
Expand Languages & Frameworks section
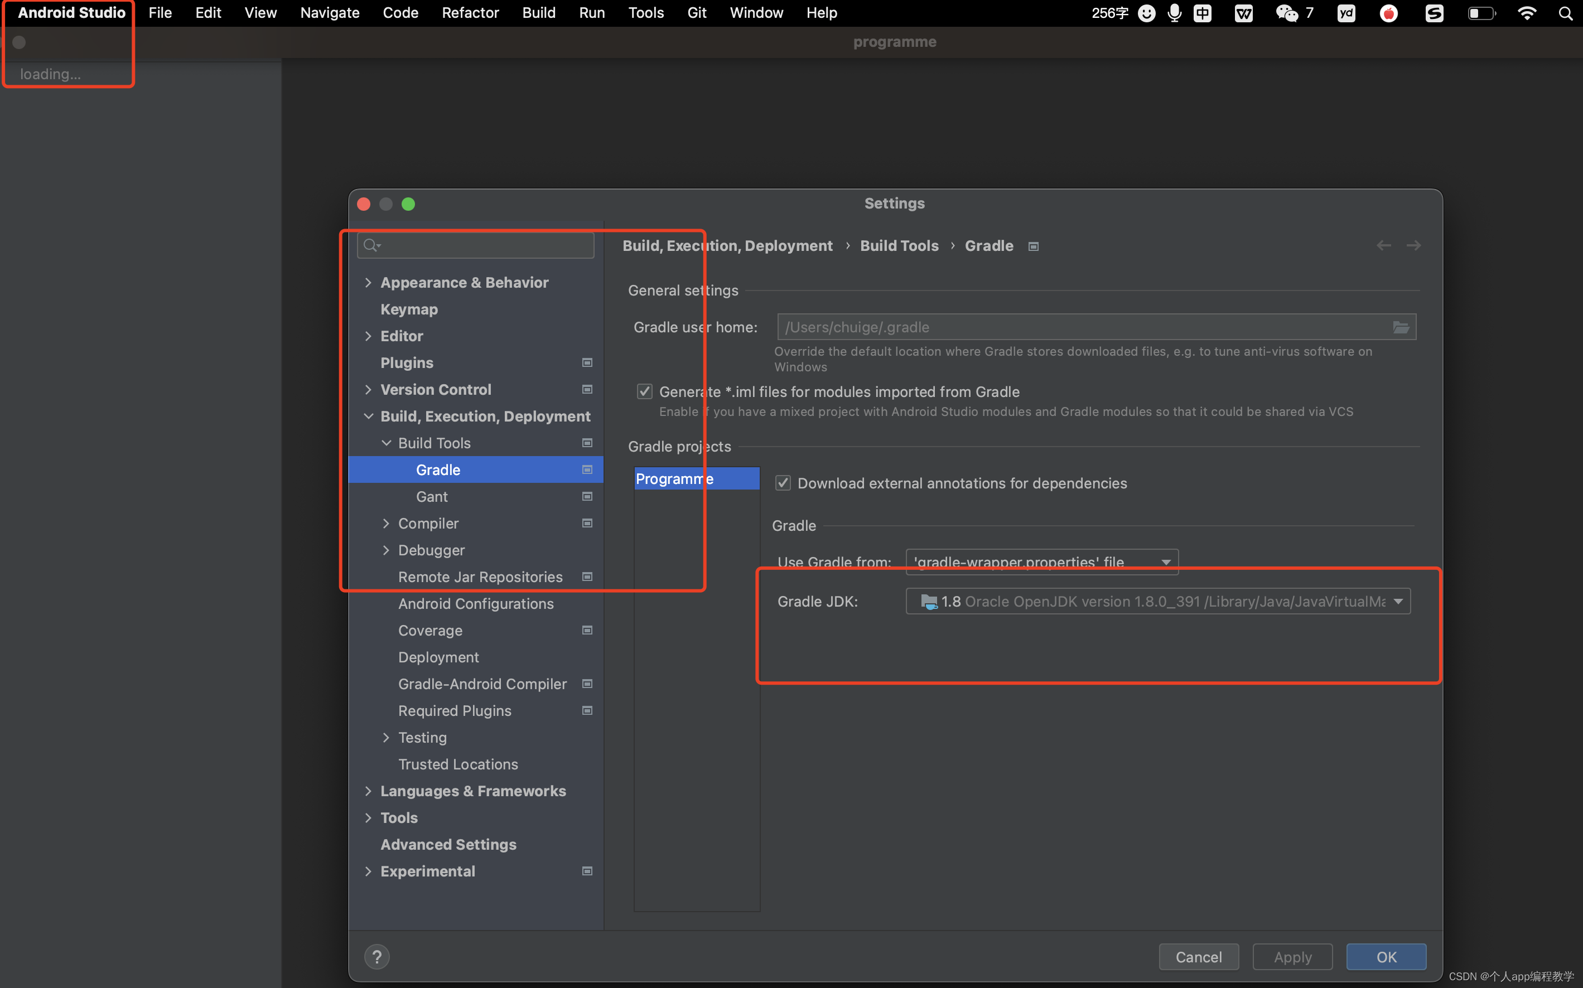point(368,791)
